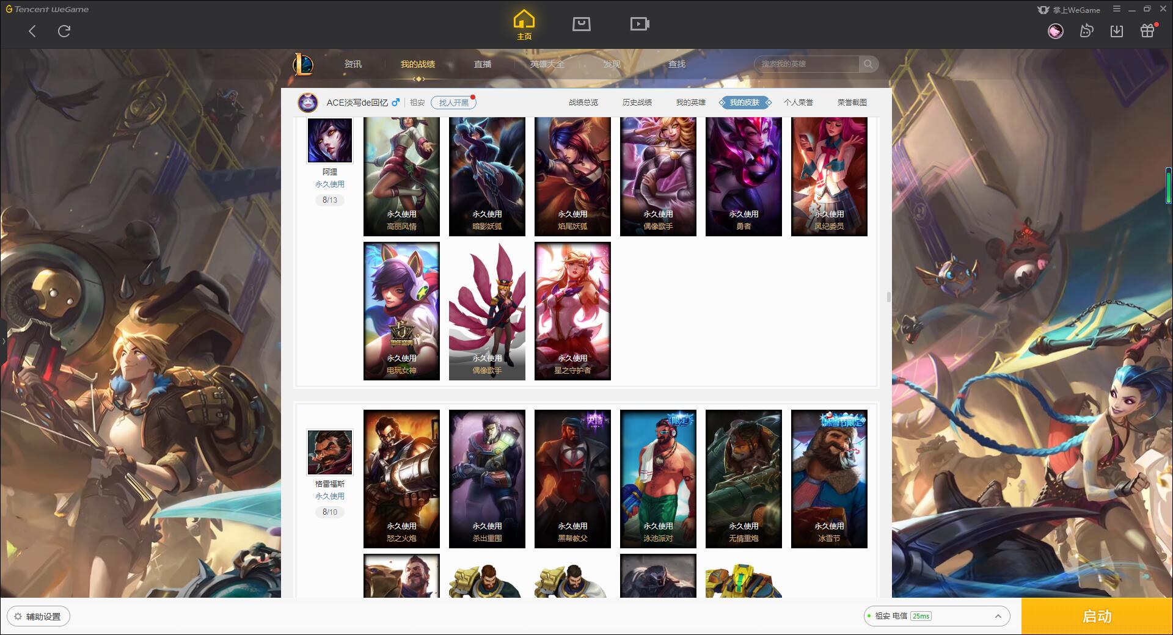This screenshot has height=635, width=1173.
Task: Open the gift box icon
Action: (1147, 31)
